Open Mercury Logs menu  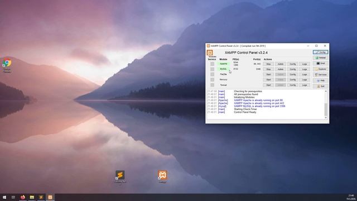[x=305, y=80]
